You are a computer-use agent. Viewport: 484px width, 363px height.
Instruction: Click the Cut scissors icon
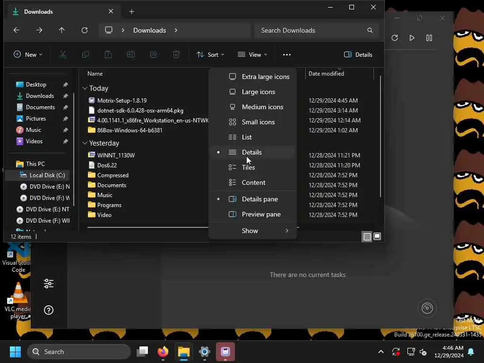click(63, 55)
